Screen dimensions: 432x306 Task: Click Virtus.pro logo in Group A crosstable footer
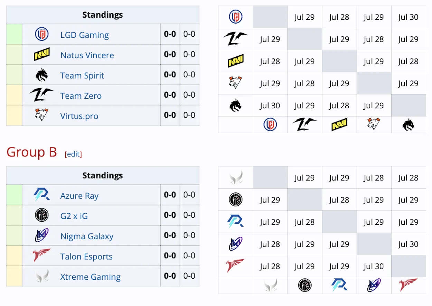tap(374, 125)
